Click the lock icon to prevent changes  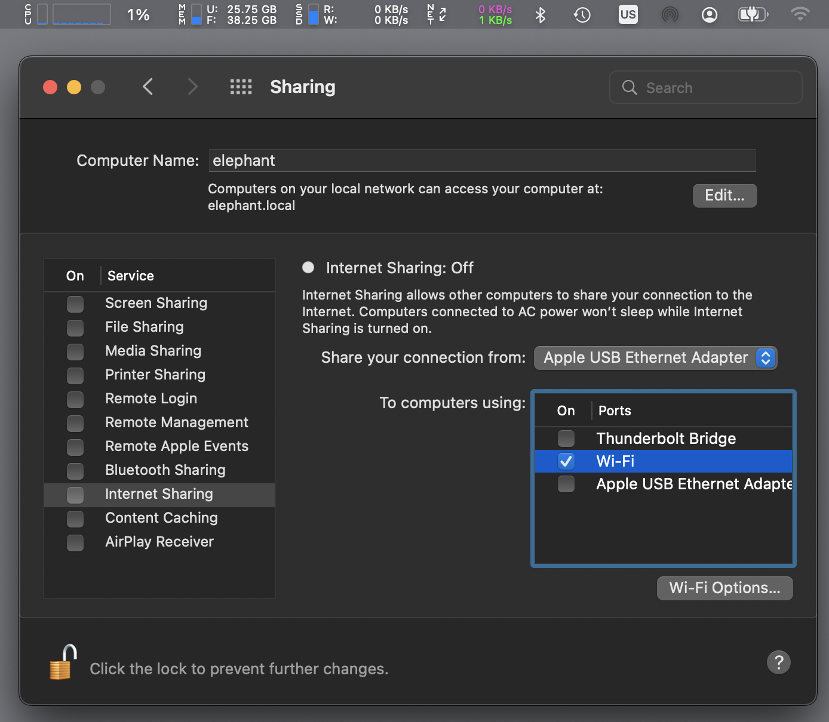pos(63,663)
